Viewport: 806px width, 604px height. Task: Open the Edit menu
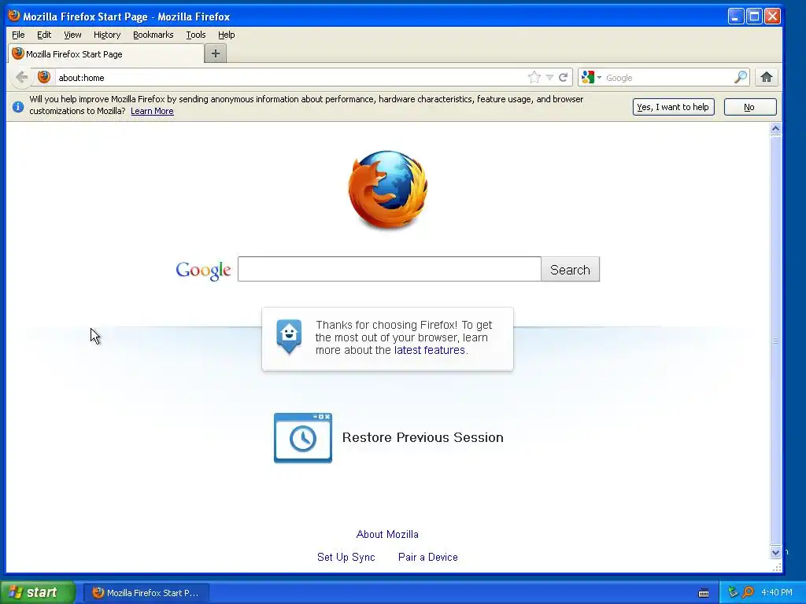pos(44,35)
